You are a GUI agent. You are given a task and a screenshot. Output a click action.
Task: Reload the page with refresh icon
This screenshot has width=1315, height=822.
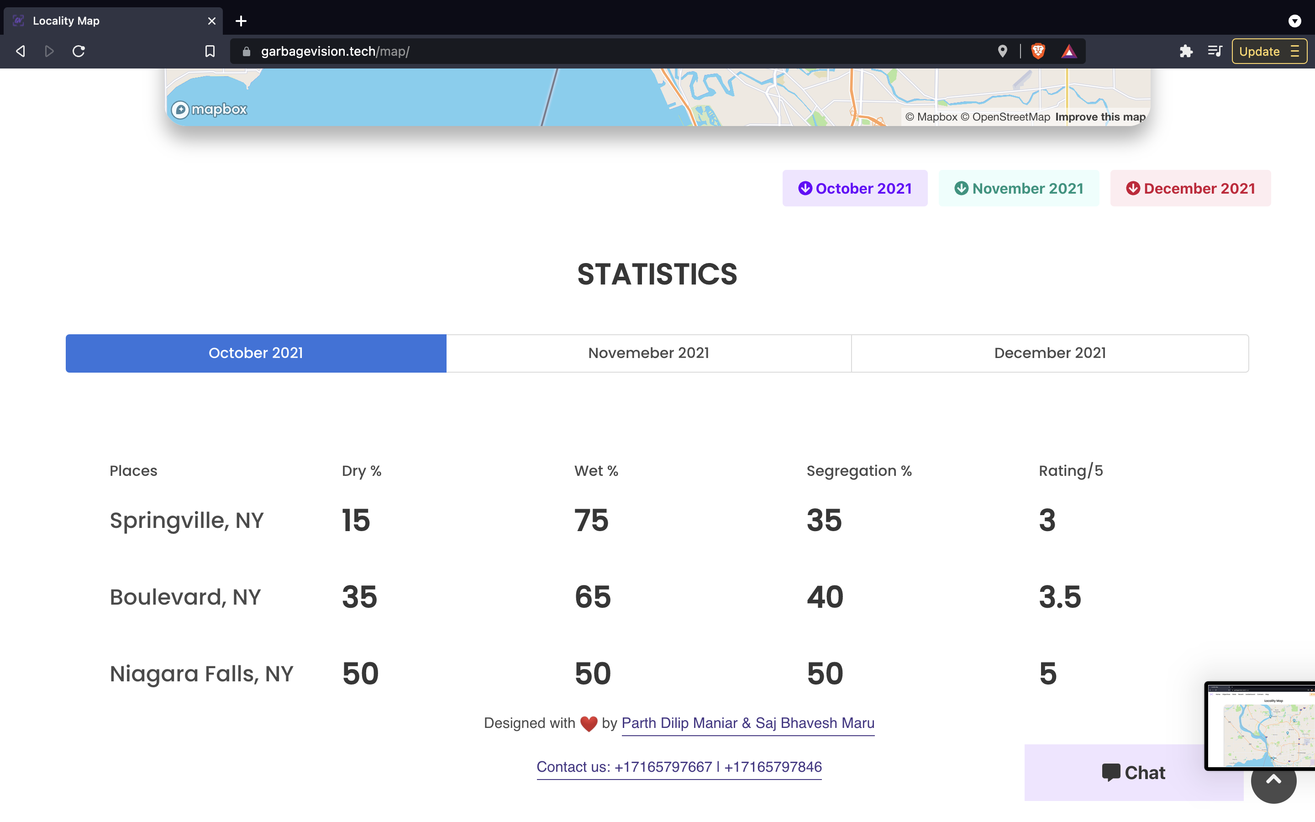coord(79,51)
